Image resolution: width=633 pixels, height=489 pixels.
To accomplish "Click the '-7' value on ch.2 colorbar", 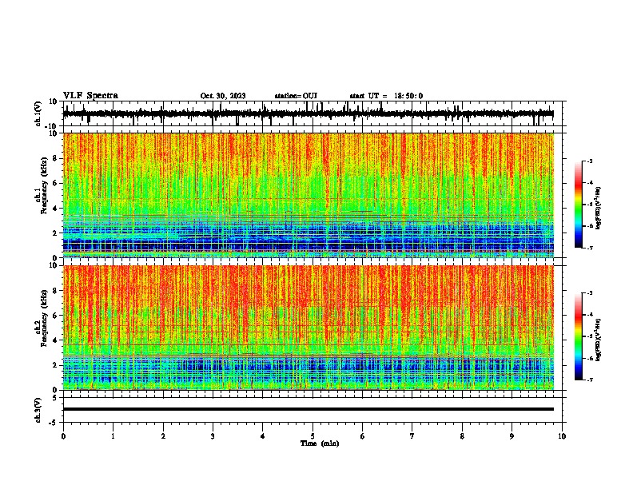I will [x=590, y=380].
